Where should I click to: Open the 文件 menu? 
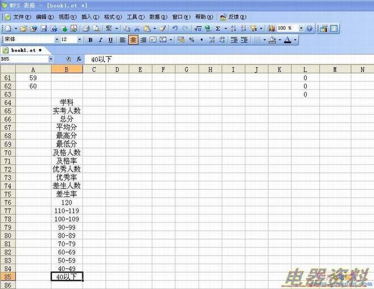[x=22, y=17]
